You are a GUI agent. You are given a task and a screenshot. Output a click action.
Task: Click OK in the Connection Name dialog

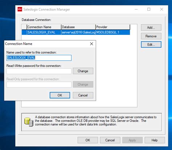(x=60, y=95)
